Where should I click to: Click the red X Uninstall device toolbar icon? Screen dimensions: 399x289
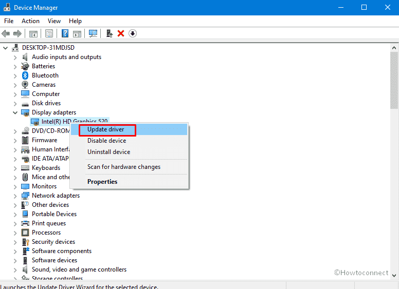121,33
